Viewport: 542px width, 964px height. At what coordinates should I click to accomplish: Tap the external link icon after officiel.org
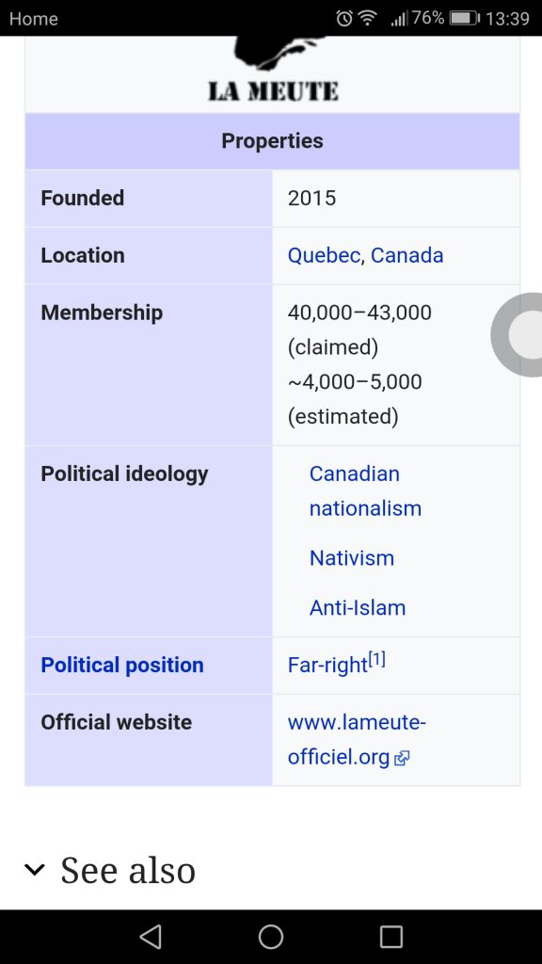pyautogui.click(x=402, y=759)
